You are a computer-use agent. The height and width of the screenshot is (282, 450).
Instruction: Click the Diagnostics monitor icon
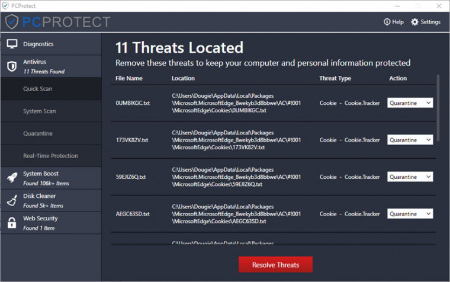click(x=12, y=44)
